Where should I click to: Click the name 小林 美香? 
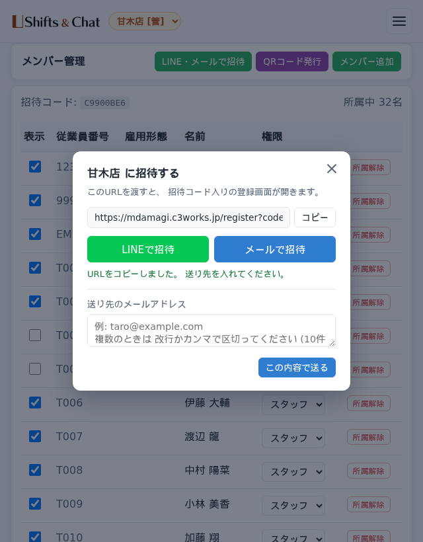tap(207, 504)
